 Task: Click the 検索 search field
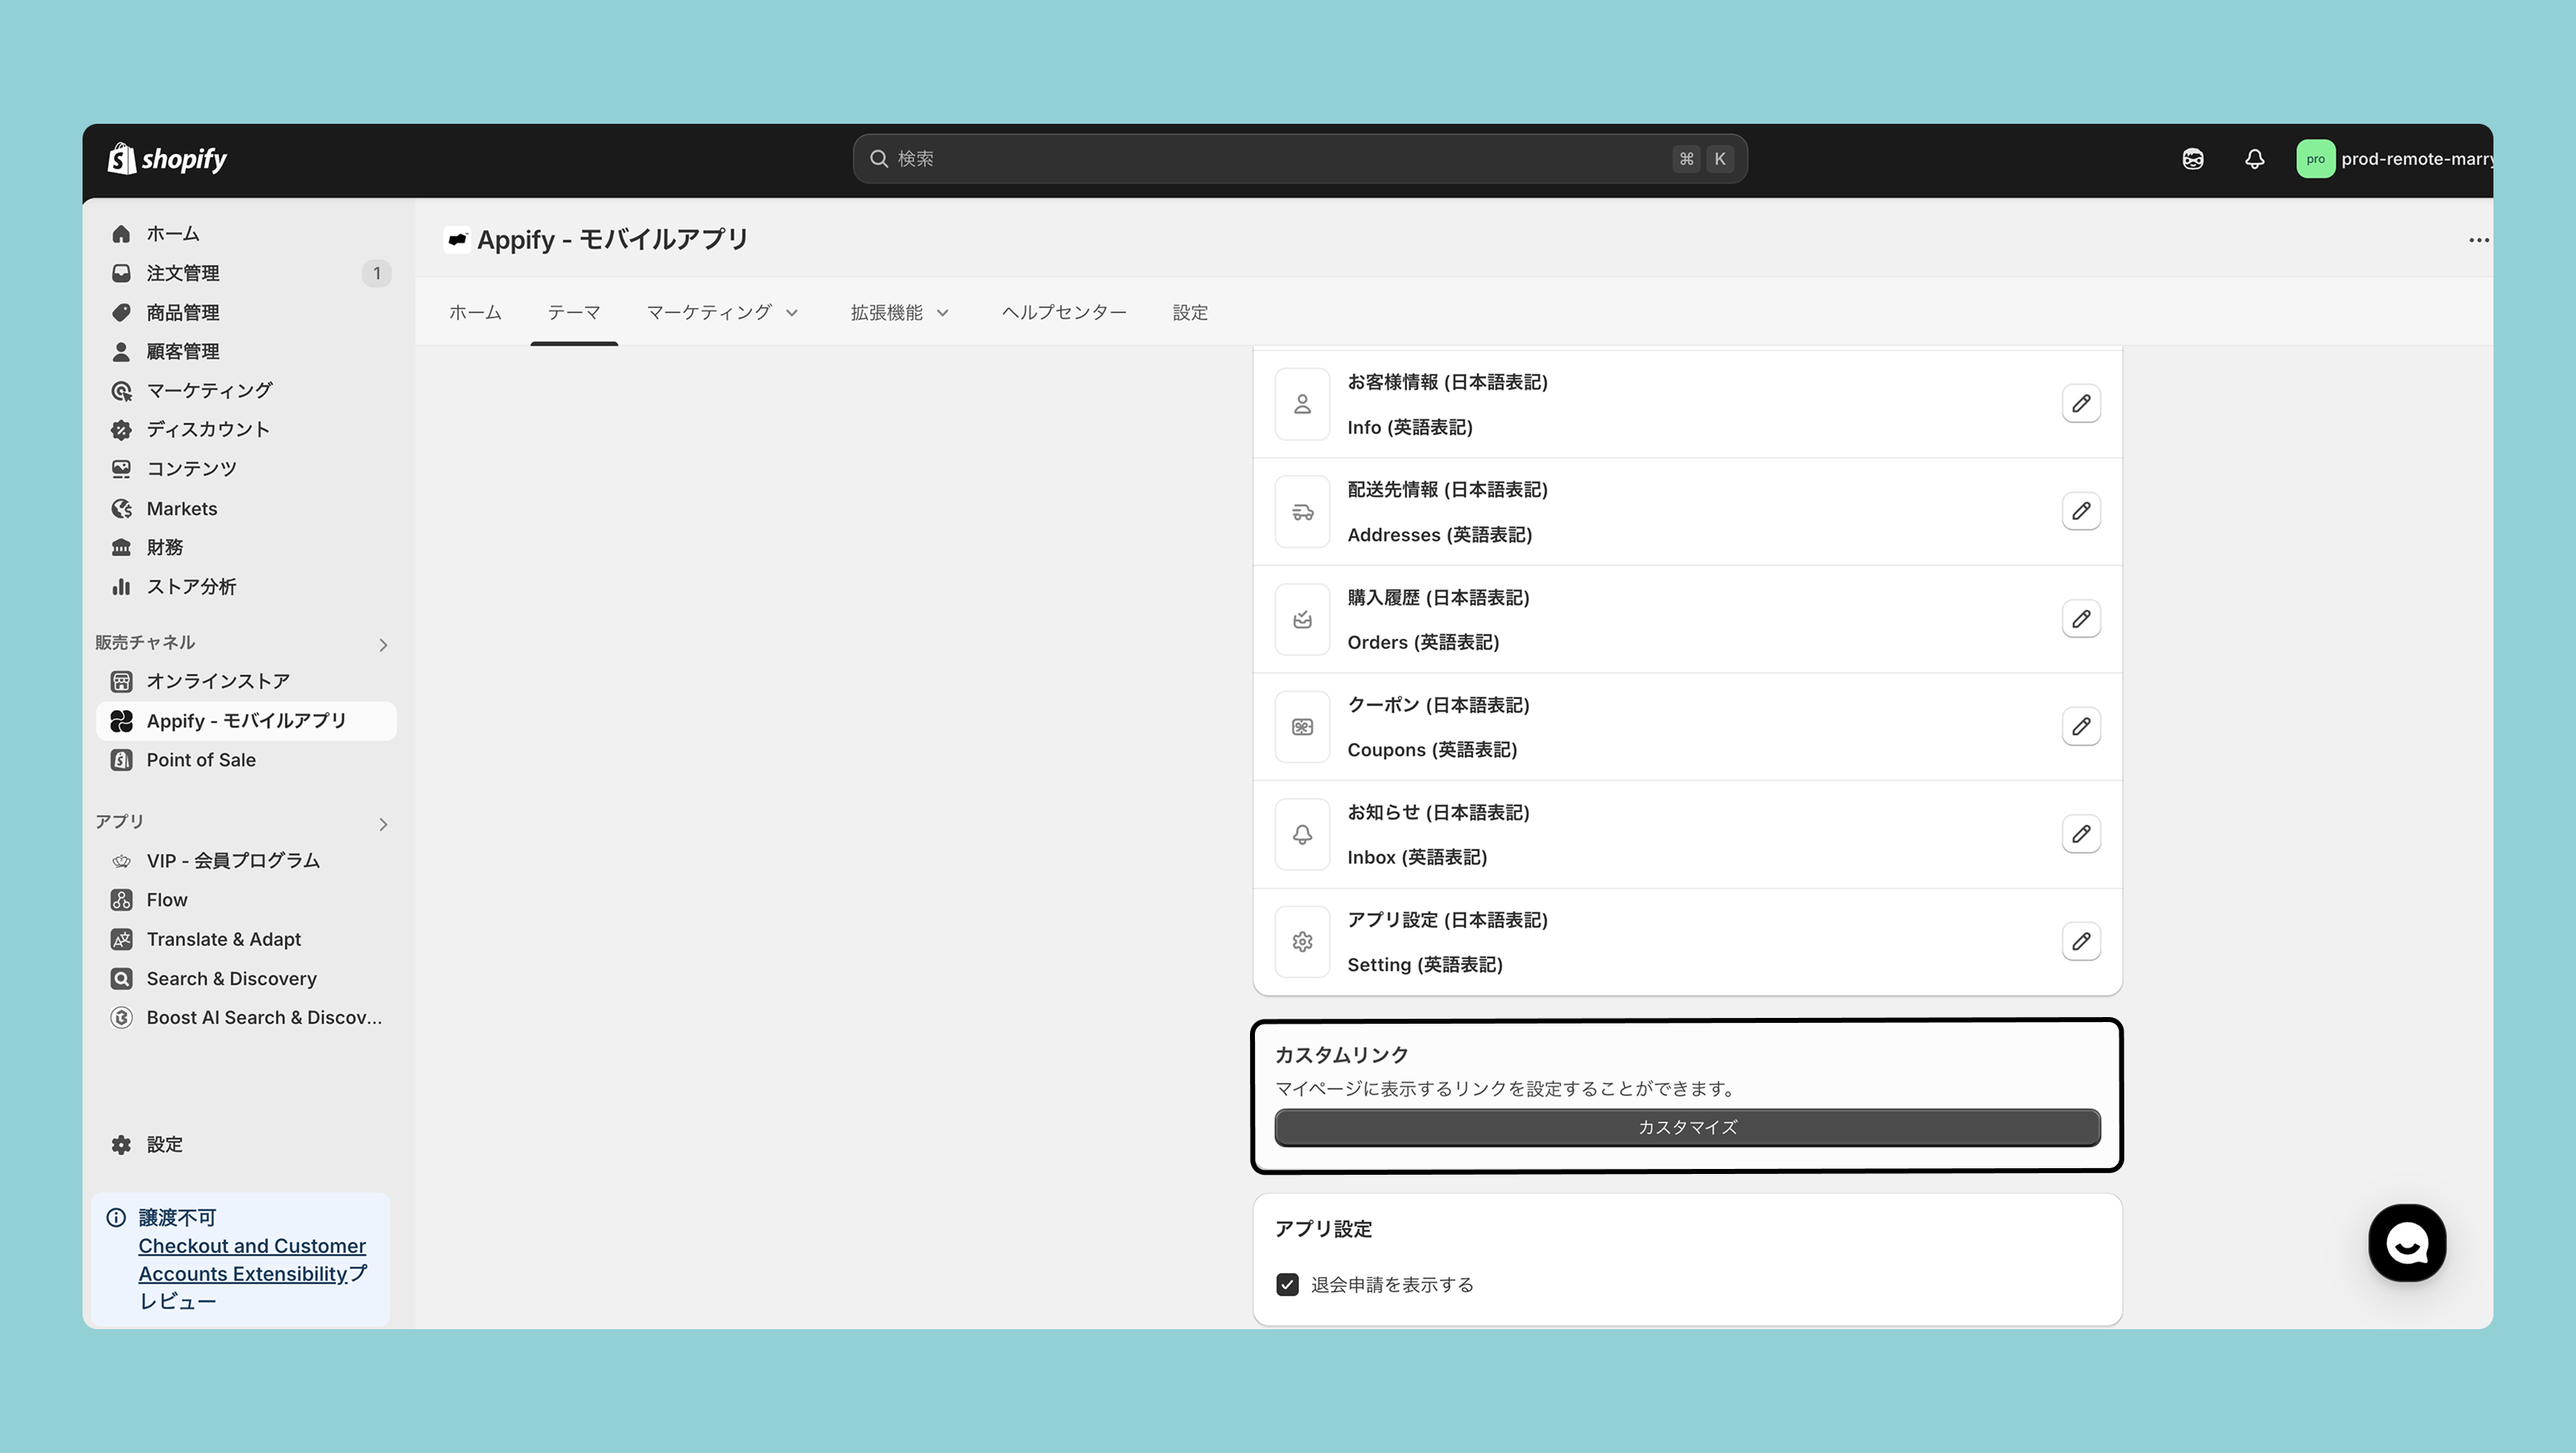[x=1300, y=159]
